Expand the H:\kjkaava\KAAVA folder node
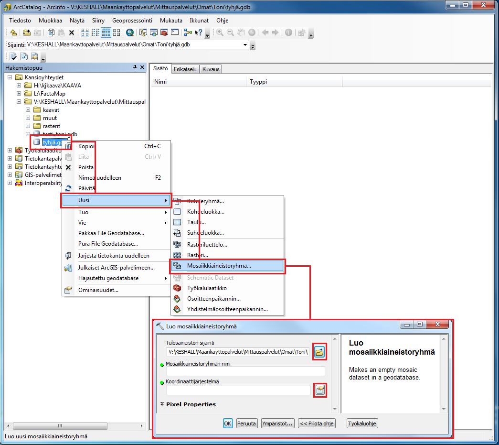 (19, 86)
